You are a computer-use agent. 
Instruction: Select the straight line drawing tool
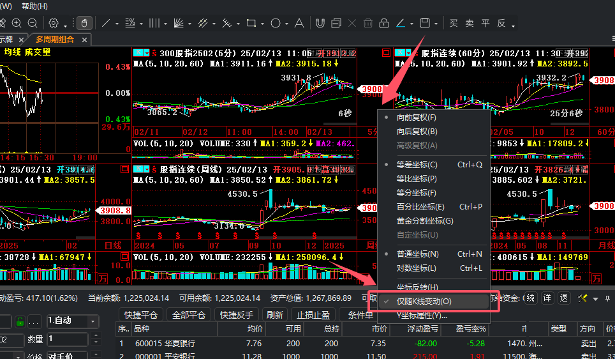[x=105, y=24]
